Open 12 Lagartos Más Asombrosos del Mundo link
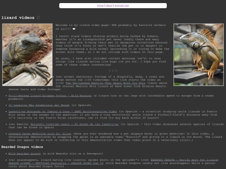Image resolution: width=226 pixels, height=169 pixels. pos(39,105)
